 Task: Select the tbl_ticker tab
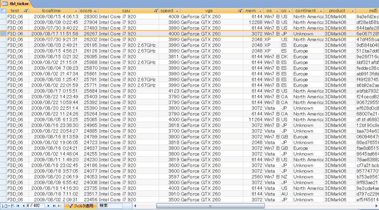pyautogui.click(x=16, y=4)
